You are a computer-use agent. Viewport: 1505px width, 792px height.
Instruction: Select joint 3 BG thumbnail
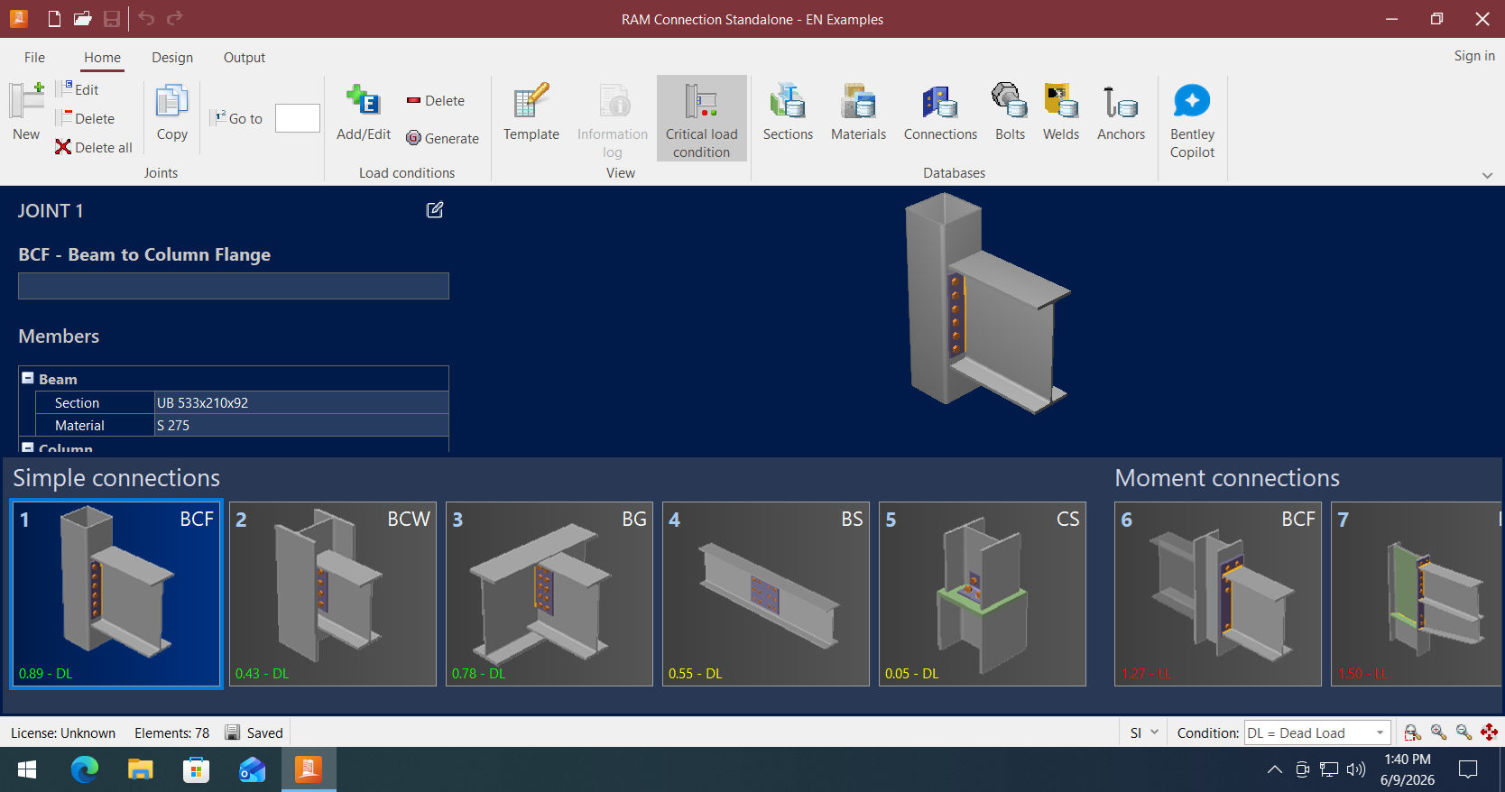pos(549,594)
